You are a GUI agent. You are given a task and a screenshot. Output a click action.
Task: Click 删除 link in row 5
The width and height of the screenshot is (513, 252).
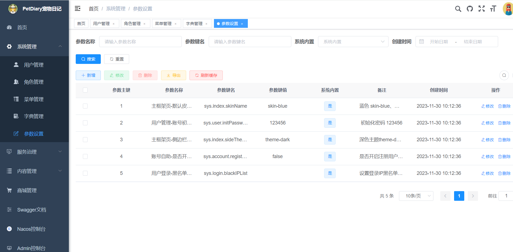504,173
